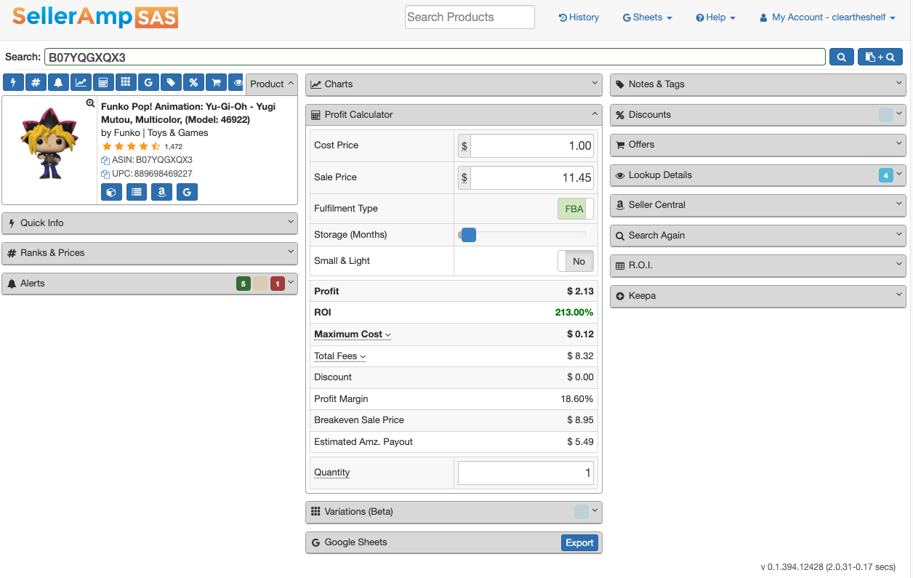Click the Product thumbnail image

[49, 143]
